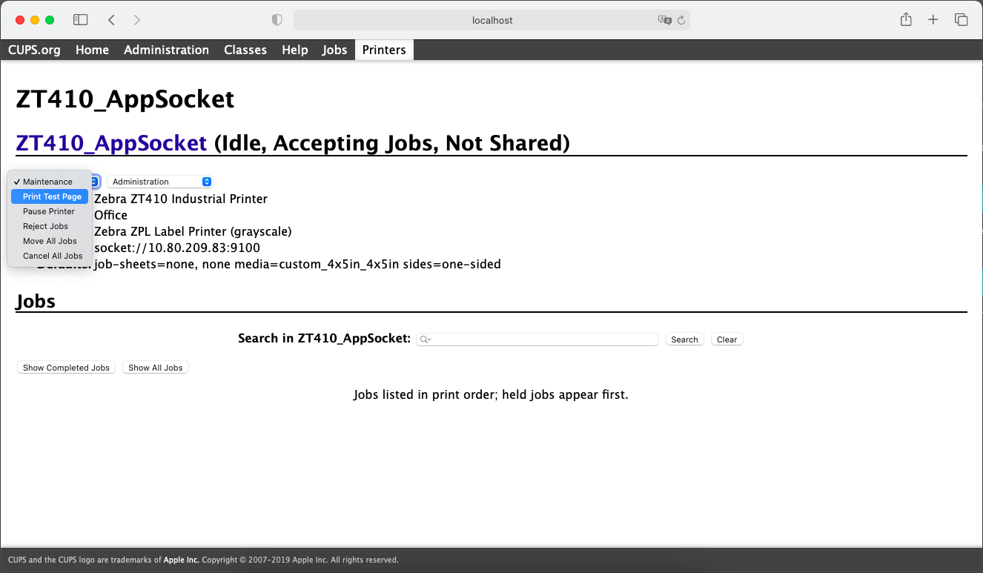Choose Move All Jobs option

50,241
